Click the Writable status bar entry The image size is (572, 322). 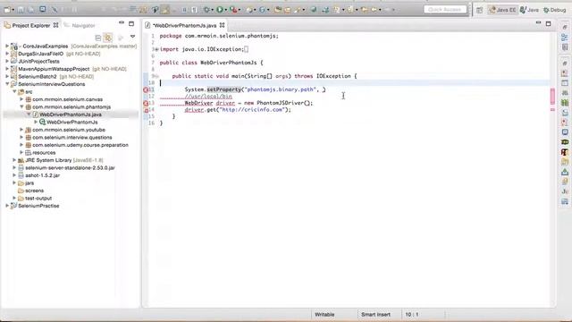pyautogui.click(x=324, y=314)
